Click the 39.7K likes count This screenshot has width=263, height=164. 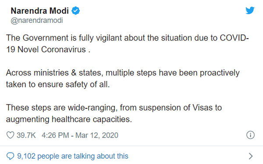point(26,135)
